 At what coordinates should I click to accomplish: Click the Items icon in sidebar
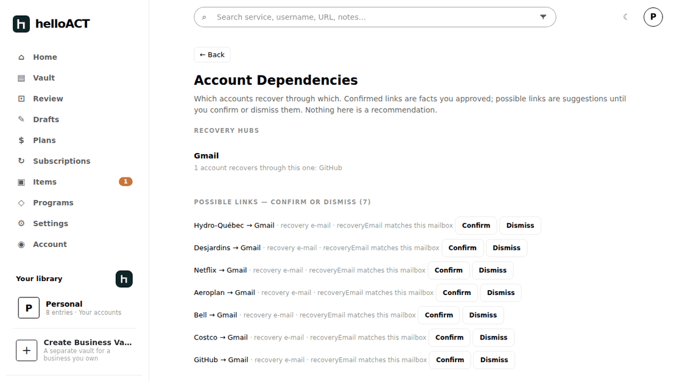pos(21,182)
